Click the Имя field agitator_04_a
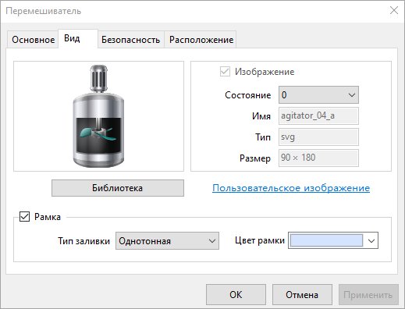This screenshot has width=405, height=309. click(318, 115)
